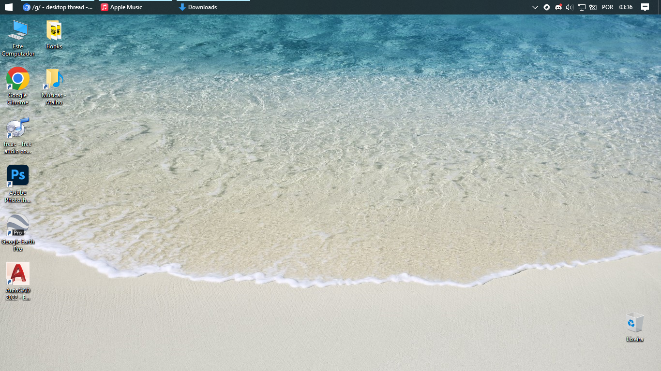This screenshot has width=661, height=371.
Task: Open the Downloads taskbar window
Action: point(213,7)
